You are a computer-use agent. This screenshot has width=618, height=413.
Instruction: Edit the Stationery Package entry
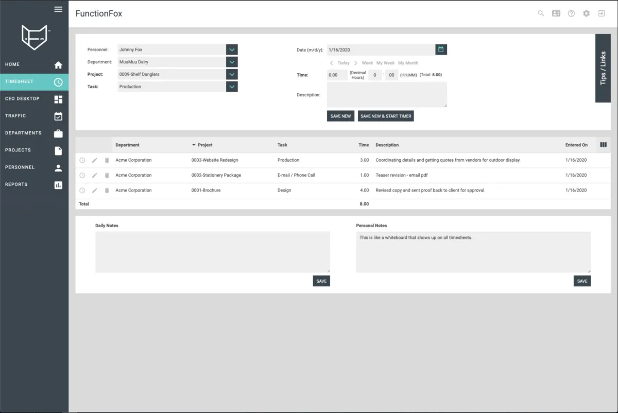[95, 175]
